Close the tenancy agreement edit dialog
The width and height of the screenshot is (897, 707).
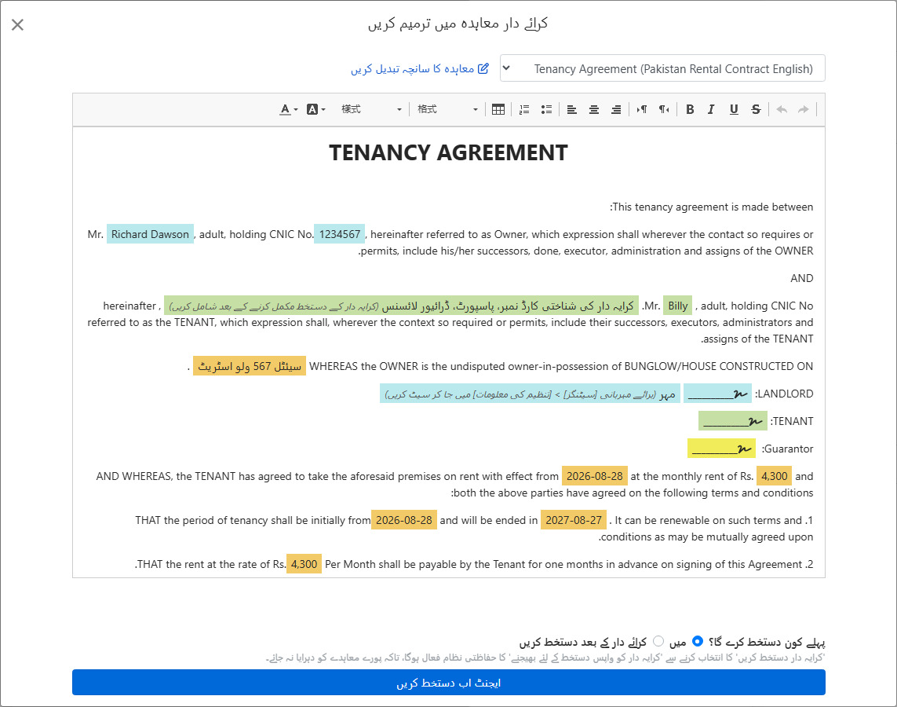point(18,24)
